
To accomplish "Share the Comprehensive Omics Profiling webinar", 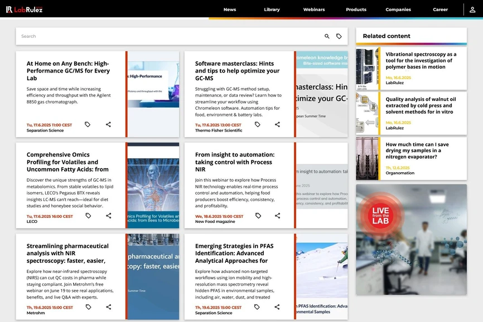I will (x=109, y=216).
